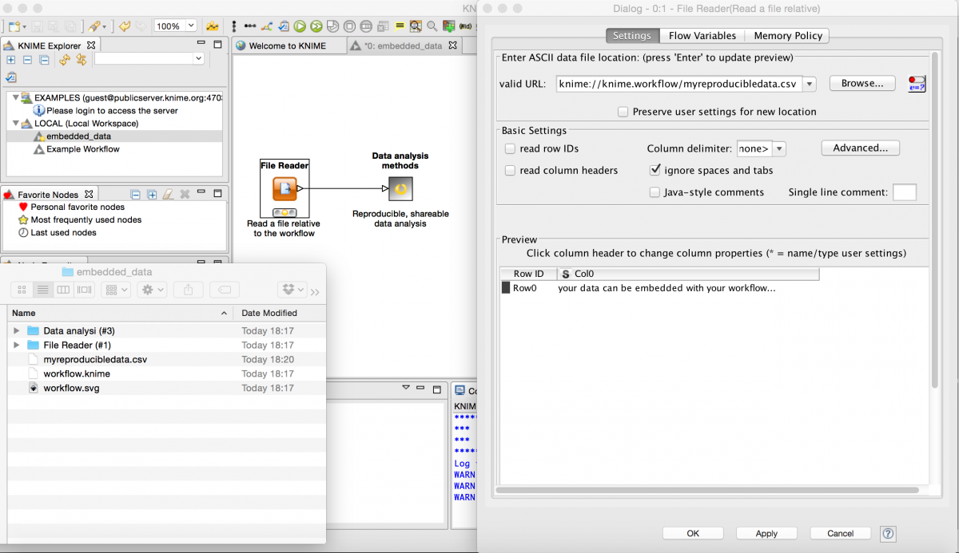Viewport: 959px width, 553px height.
Task: Uncheck ignore spaces and tabs
Action: [x=655, y=170]
